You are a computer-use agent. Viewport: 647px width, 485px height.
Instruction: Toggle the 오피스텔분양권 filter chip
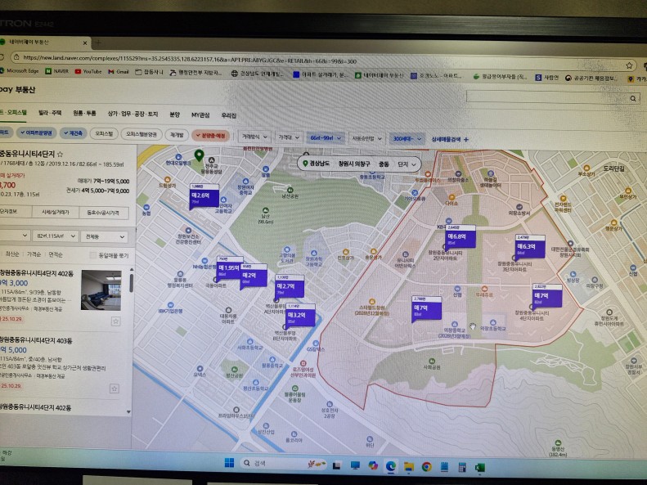142,134
